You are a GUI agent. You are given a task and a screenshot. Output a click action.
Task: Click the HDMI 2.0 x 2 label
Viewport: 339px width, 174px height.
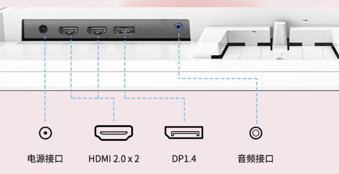114,159
